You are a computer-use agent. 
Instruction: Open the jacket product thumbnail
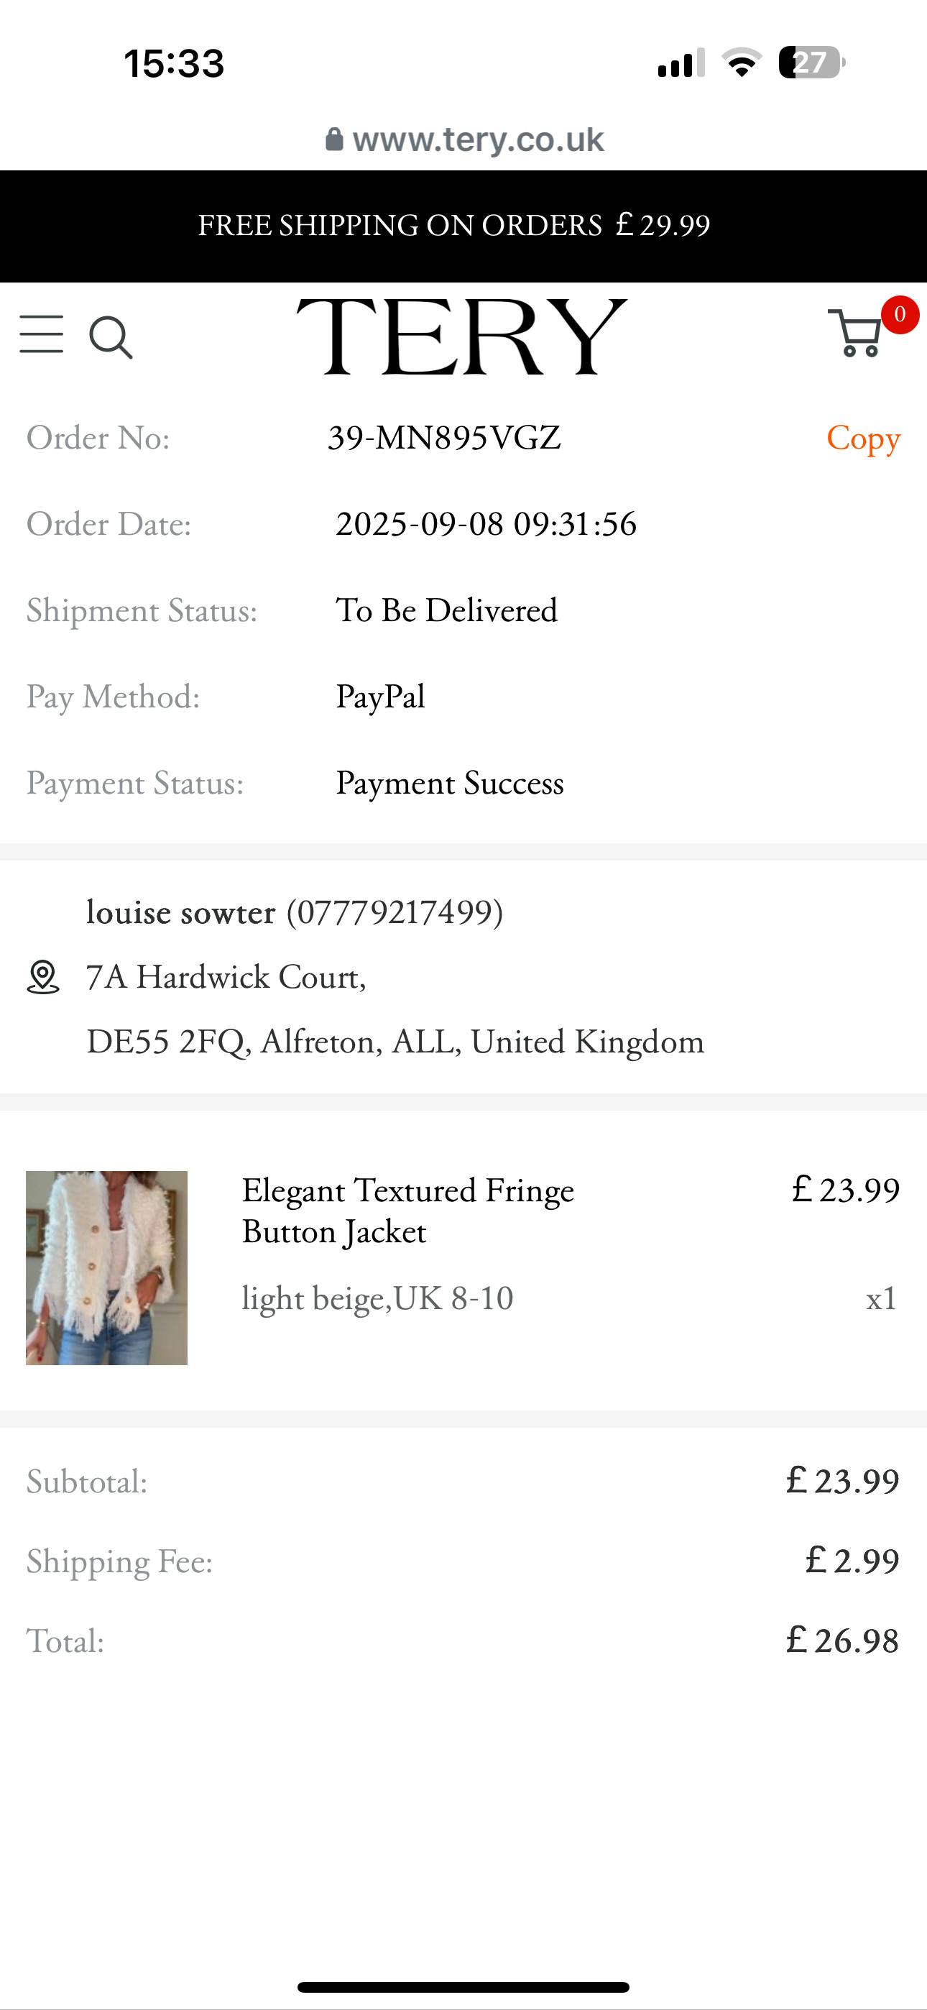[107, 1268]
